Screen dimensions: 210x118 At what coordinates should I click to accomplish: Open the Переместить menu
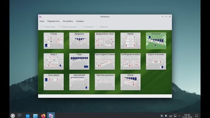tap(53, 21)
